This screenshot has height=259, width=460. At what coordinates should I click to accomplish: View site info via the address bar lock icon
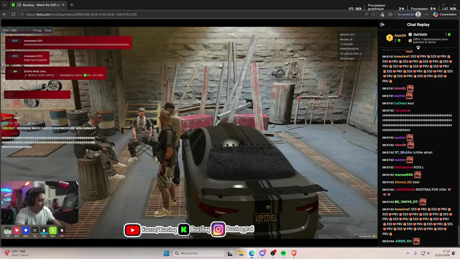[22, 14]
